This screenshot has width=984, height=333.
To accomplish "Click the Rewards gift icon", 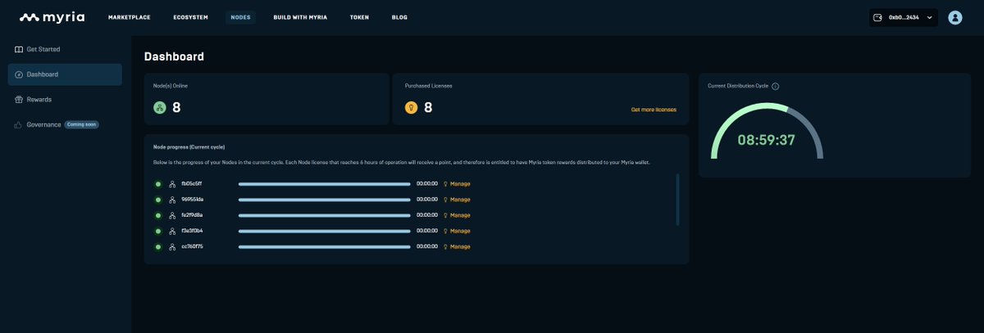I will [19, 100].
